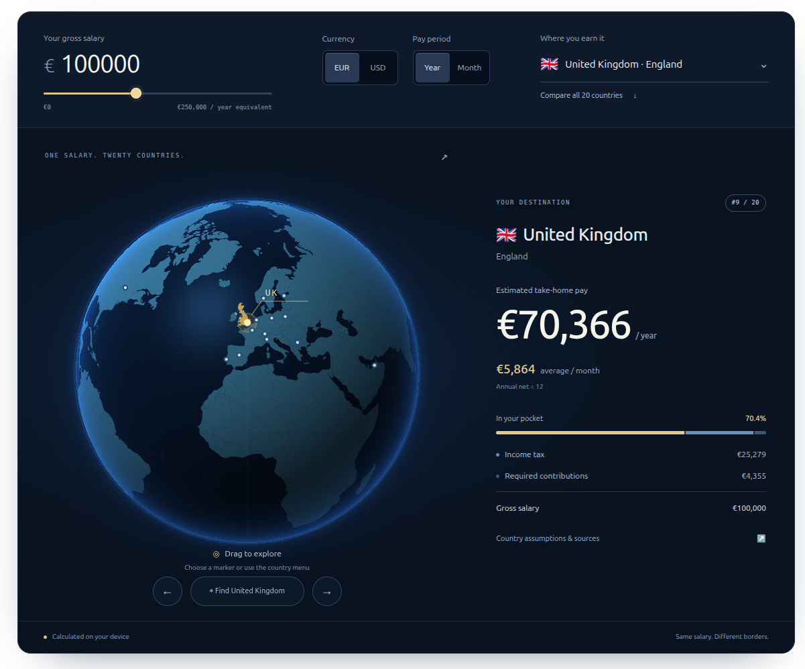Go to the next country with the right arrow
805x669 pixels.
click(x=327, y=591)
